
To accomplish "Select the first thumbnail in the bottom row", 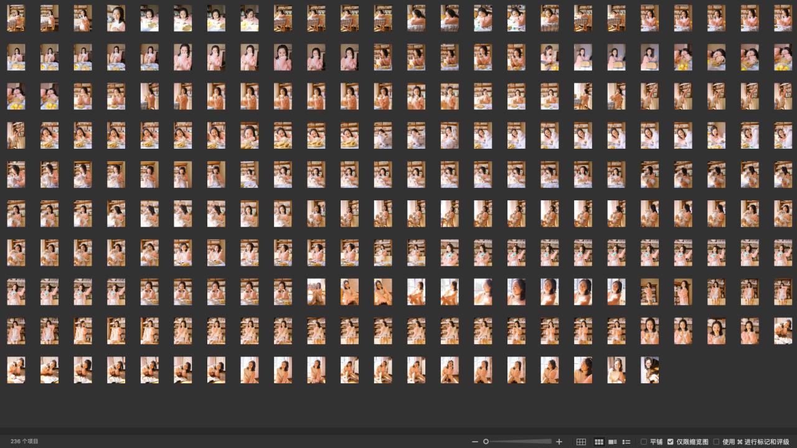I will click(16, 370).
